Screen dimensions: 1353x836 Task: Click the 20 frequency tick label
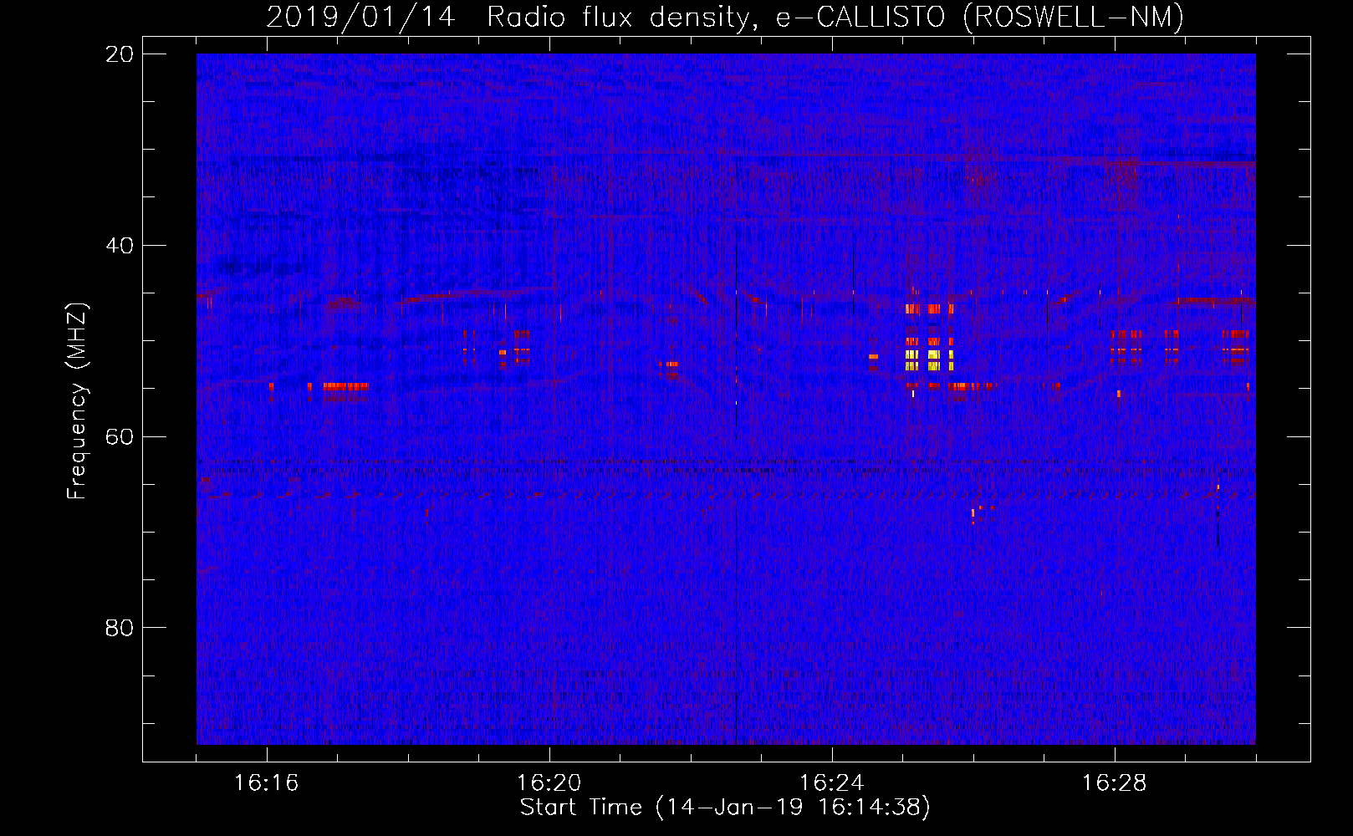coord(120,54)
